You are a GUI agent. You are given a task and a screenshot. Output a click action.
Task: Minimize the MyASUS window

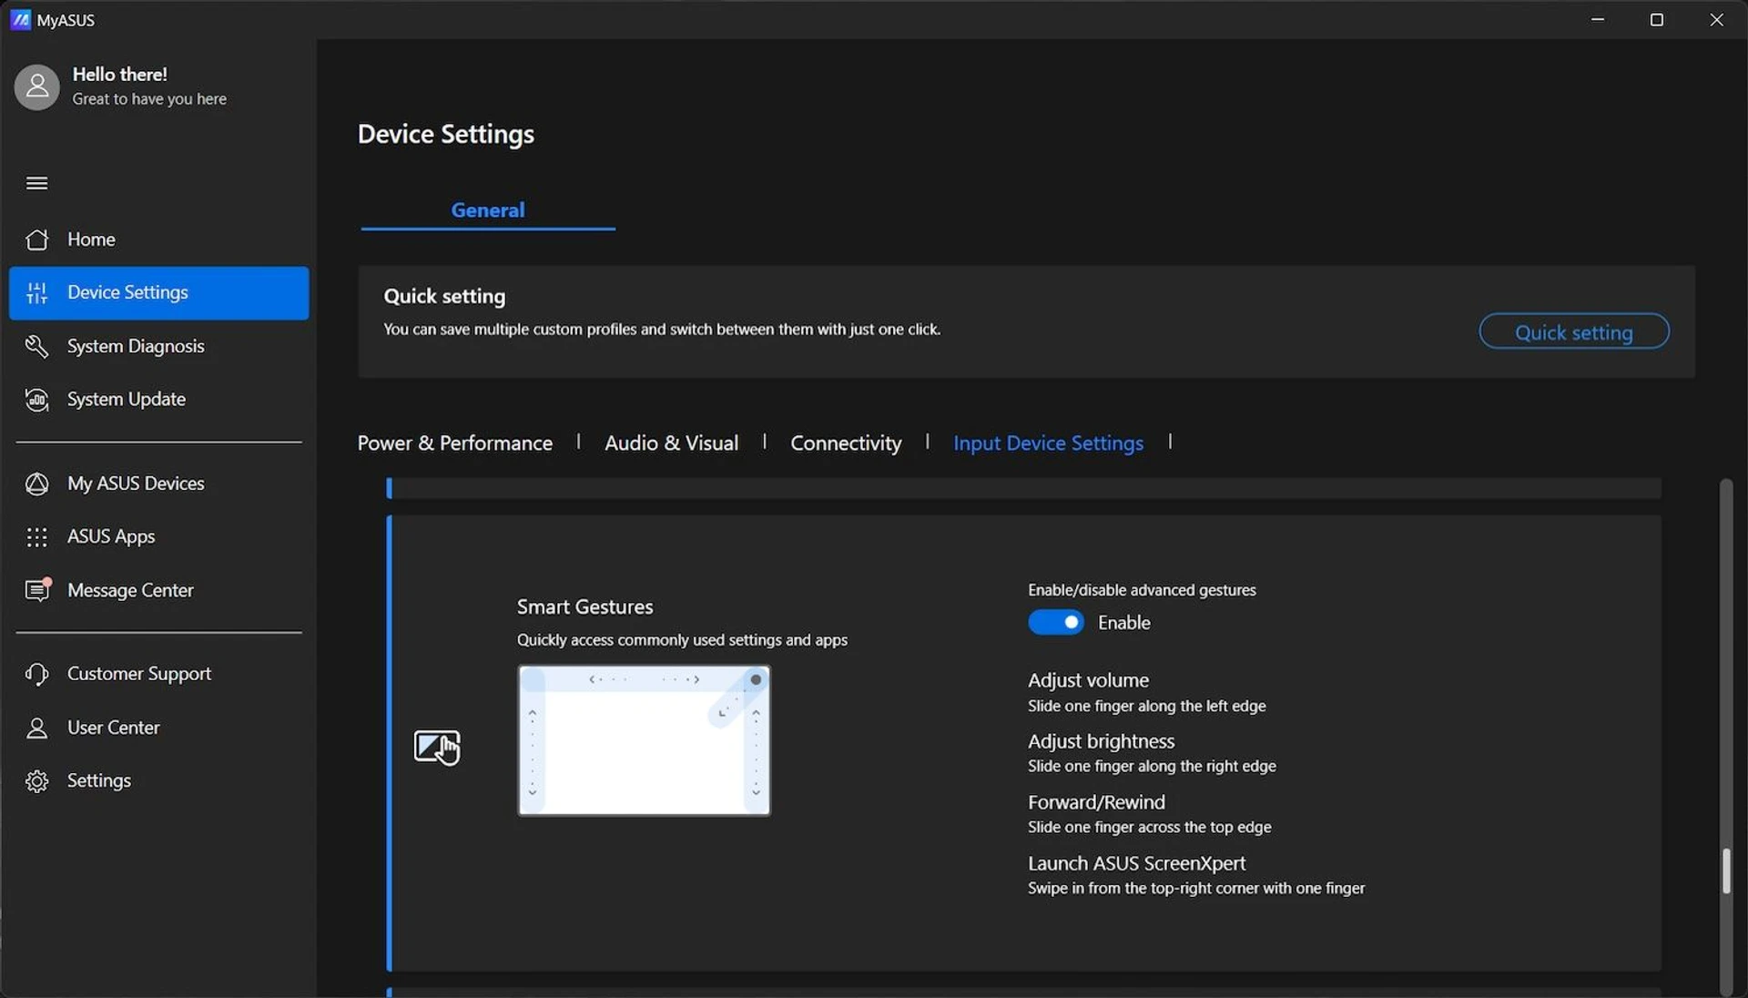(1598, 19)
